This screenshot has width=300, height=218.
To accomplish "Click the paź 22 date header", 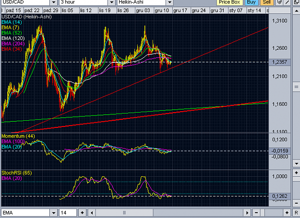I will click(x=32, y=11).
